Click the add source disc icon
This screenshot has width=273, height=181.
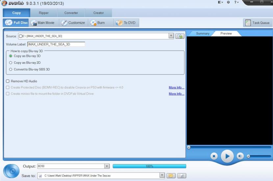pos(180,36)
